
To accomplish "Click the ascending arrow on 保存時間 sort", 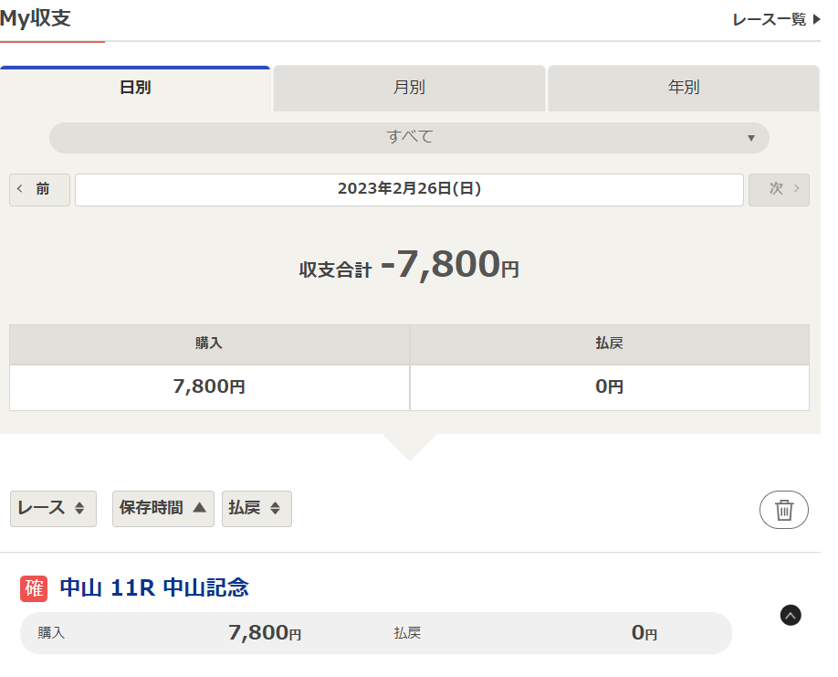I will pos(201,509).
